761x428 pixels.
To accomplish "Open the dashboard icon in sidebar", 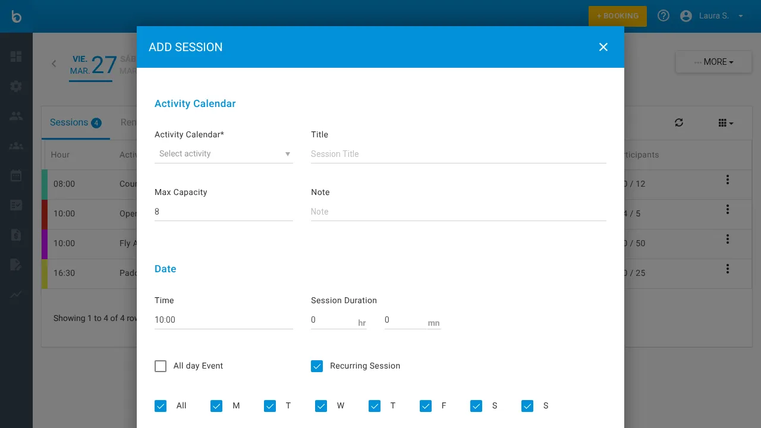I will pyautogui.click(x=16, y=56).
